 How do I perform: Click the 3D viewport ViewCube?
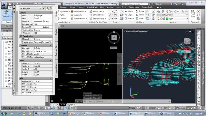[x=187, y=41]
